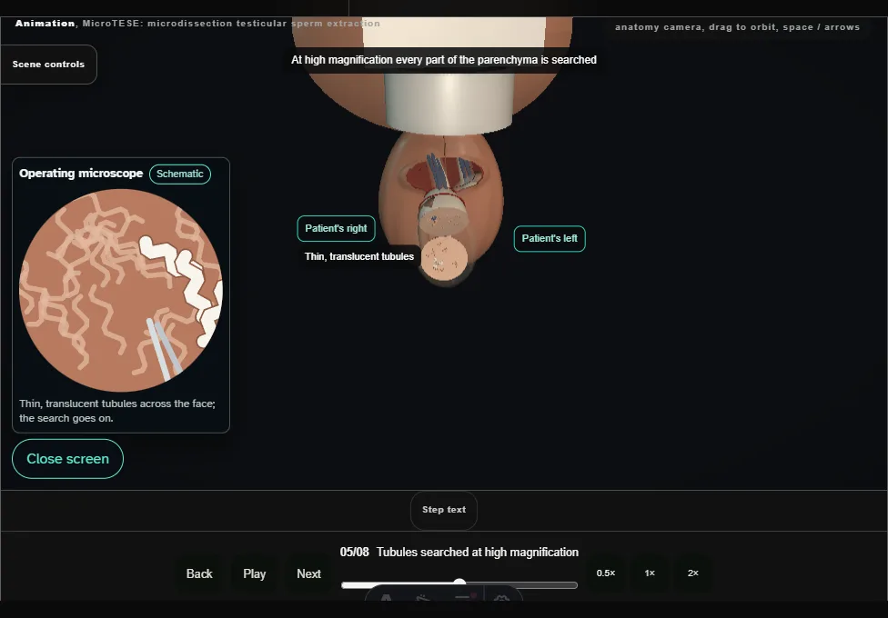Open the Scene controls panel
Viewport: 888px width, 618px height.
point(49,65)
